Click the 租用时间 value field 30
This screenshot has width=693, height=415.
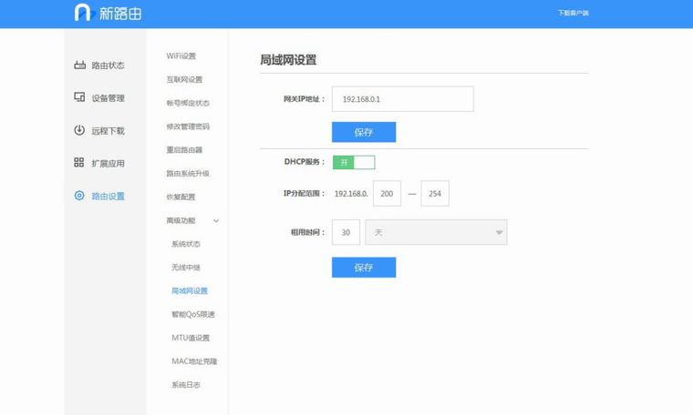click(x=346, y=232)
